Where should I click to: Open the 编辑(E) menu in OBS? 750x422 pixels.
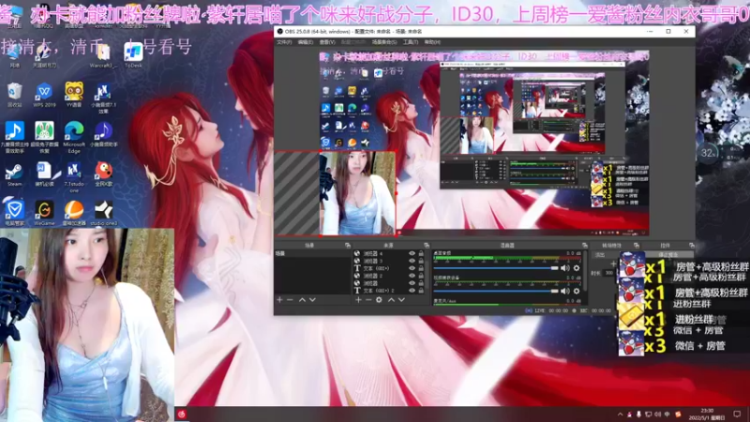point(306,42)
